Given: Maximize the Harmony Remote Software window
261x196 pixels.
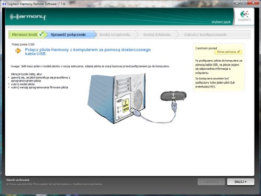Looking at the screenshot, I should (244, 3).
